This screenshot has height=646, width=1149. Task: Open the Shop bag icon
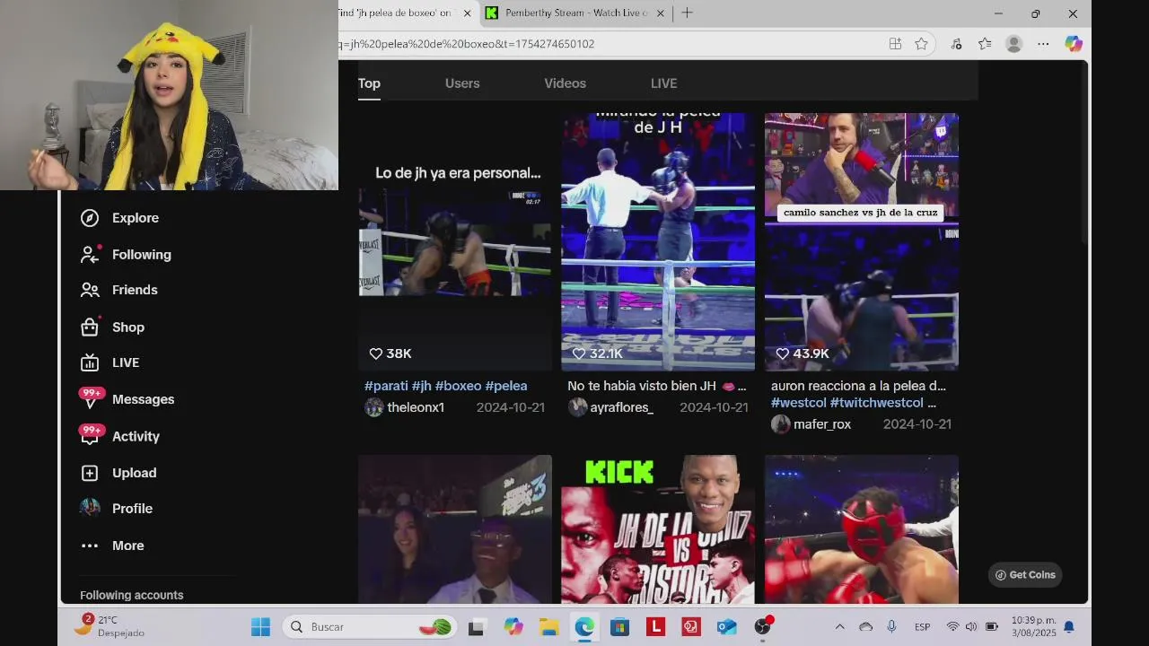click(x=90, y=327)
